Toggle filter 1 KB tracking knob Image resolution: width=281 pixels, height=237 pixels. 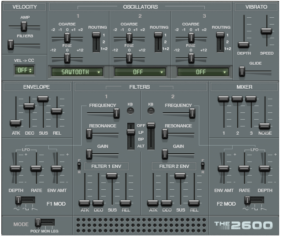pos(130,111)
